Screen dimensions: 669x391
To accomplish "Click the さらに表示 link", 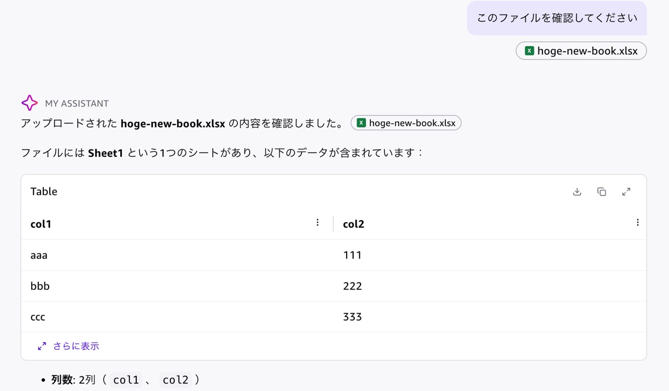I will (76, 346).
